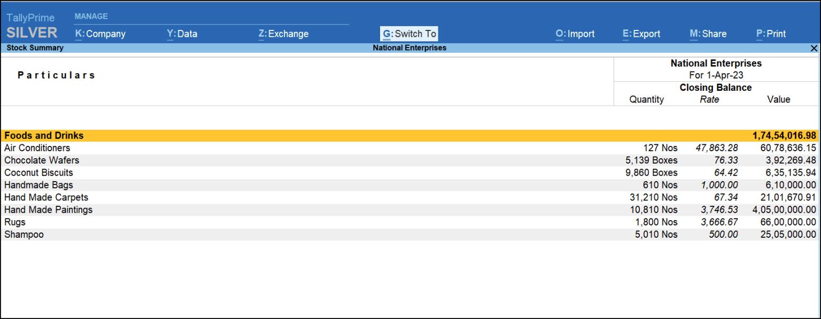Select the Handmade Bags row
The image size is (821, 319).
tap(37, 185)
